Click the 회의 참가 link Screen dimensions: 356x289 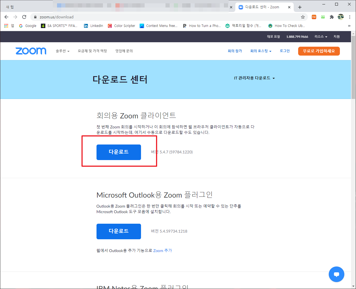(235, 51)
